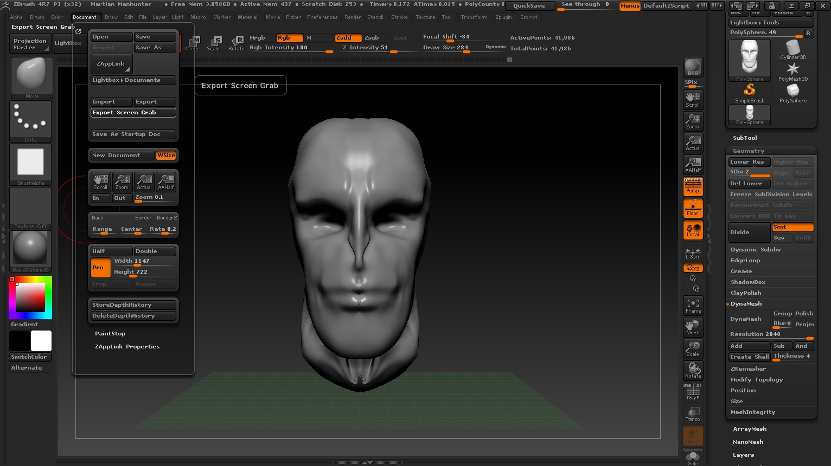
Task: Click the SwitchColor button
Action: [x=30, y=357]
